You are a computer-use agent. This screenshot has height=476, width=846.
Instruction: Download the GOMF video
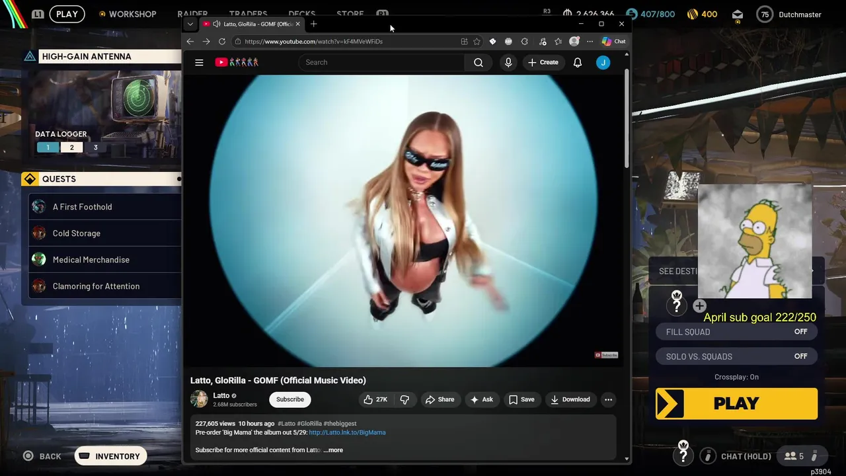pos(570,399)
